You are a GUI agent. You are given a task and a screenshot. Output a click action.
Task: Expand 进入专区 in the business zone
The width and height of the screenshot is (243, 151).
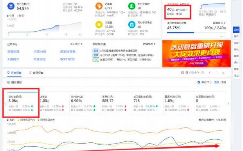point(76,44)
